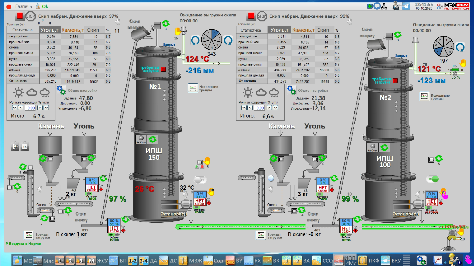Open Общие настройки gear icon for kiln №1
474x266 pixels.
click(61, 90)
